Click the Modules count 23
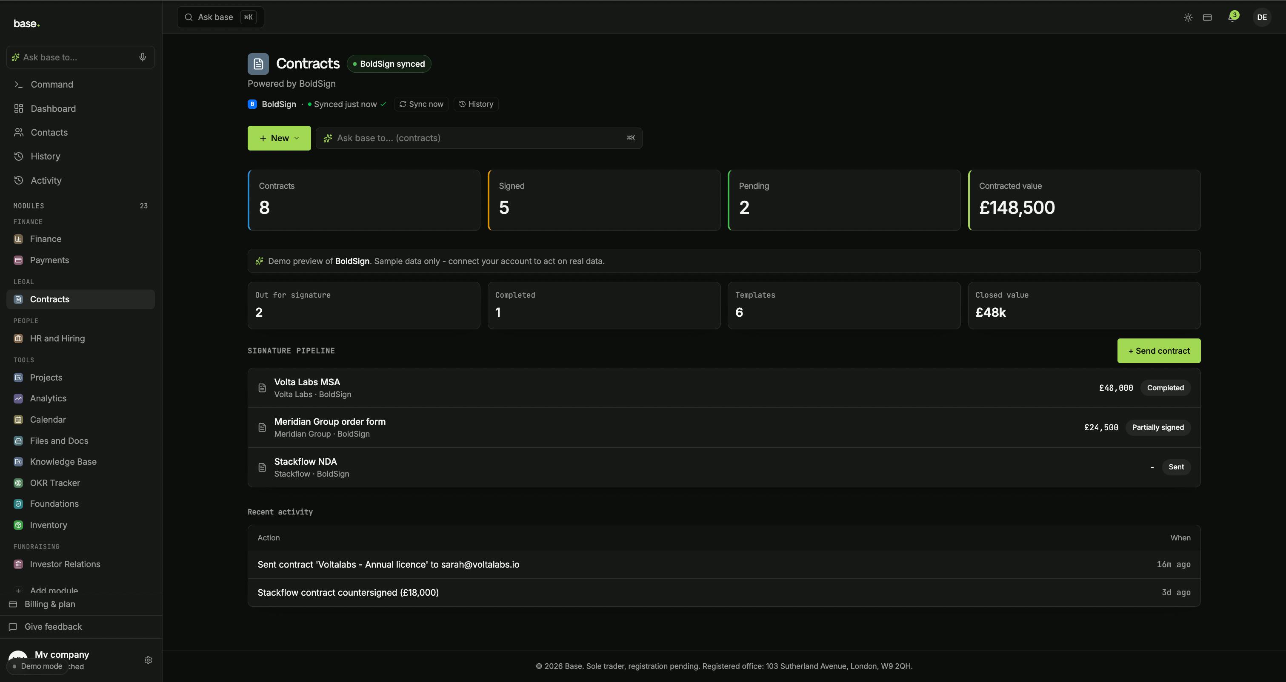The height and width of the screenshot is (682, 1286). [x=144, y=206]
